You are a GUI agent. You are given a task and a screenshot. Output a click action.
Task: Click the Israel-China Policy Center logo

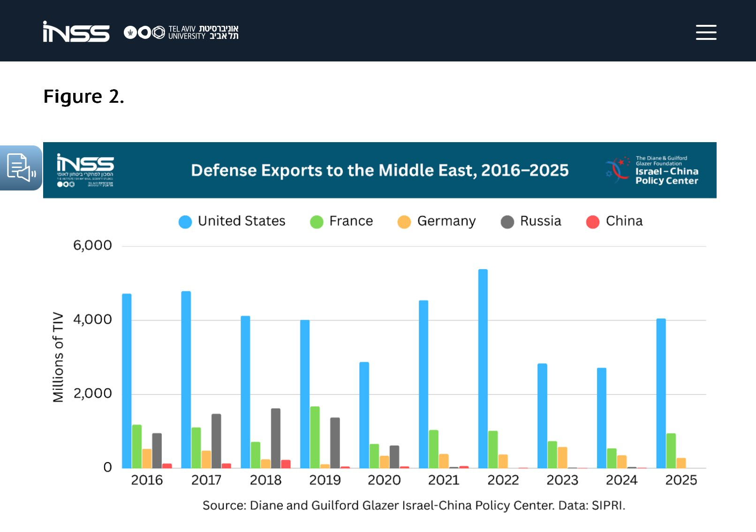651,170
